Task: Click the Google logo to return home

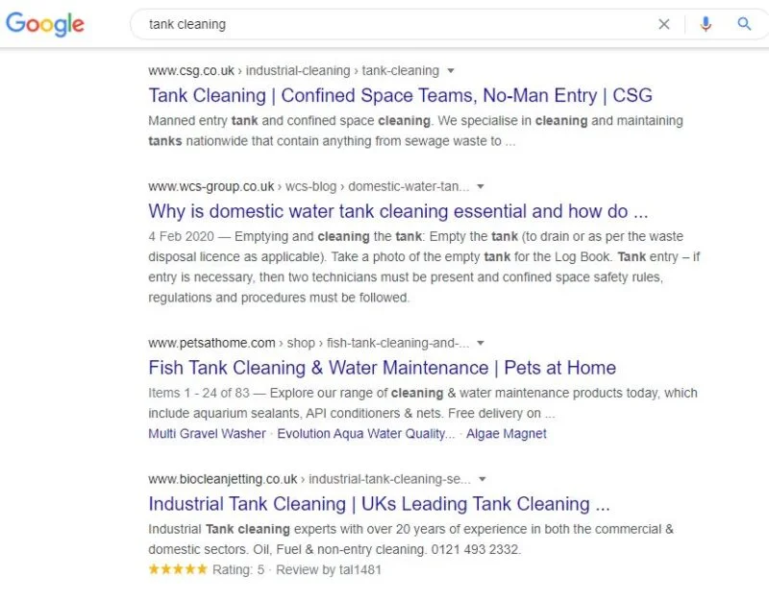Action: pos(44,24)
